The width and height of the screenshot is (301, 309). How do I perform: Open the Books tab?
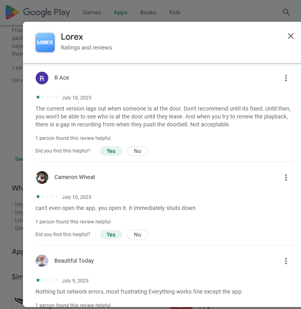[148, 12]
